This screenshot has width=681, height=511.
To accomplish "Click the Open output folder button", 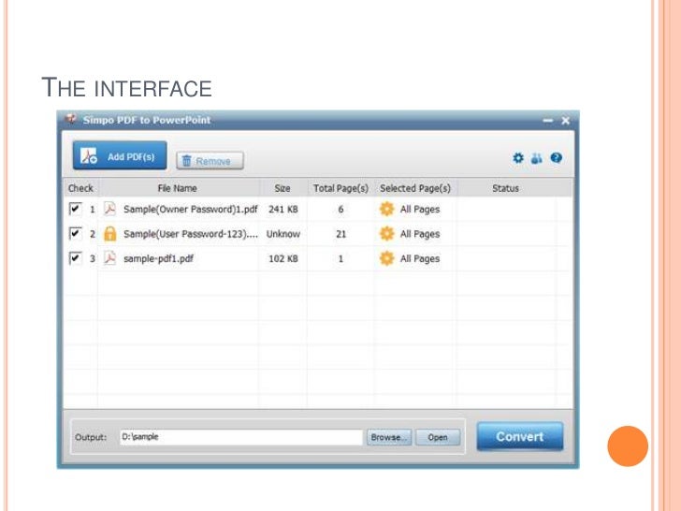I will coord(438,437).
